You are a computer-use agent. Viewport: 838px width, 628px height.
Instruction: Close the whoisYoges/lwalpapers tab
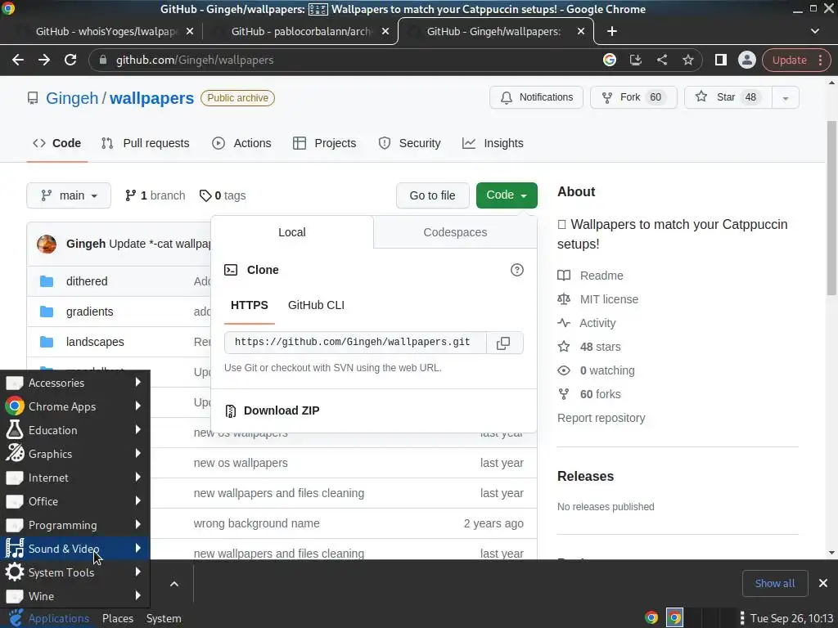tap(190, 32)
